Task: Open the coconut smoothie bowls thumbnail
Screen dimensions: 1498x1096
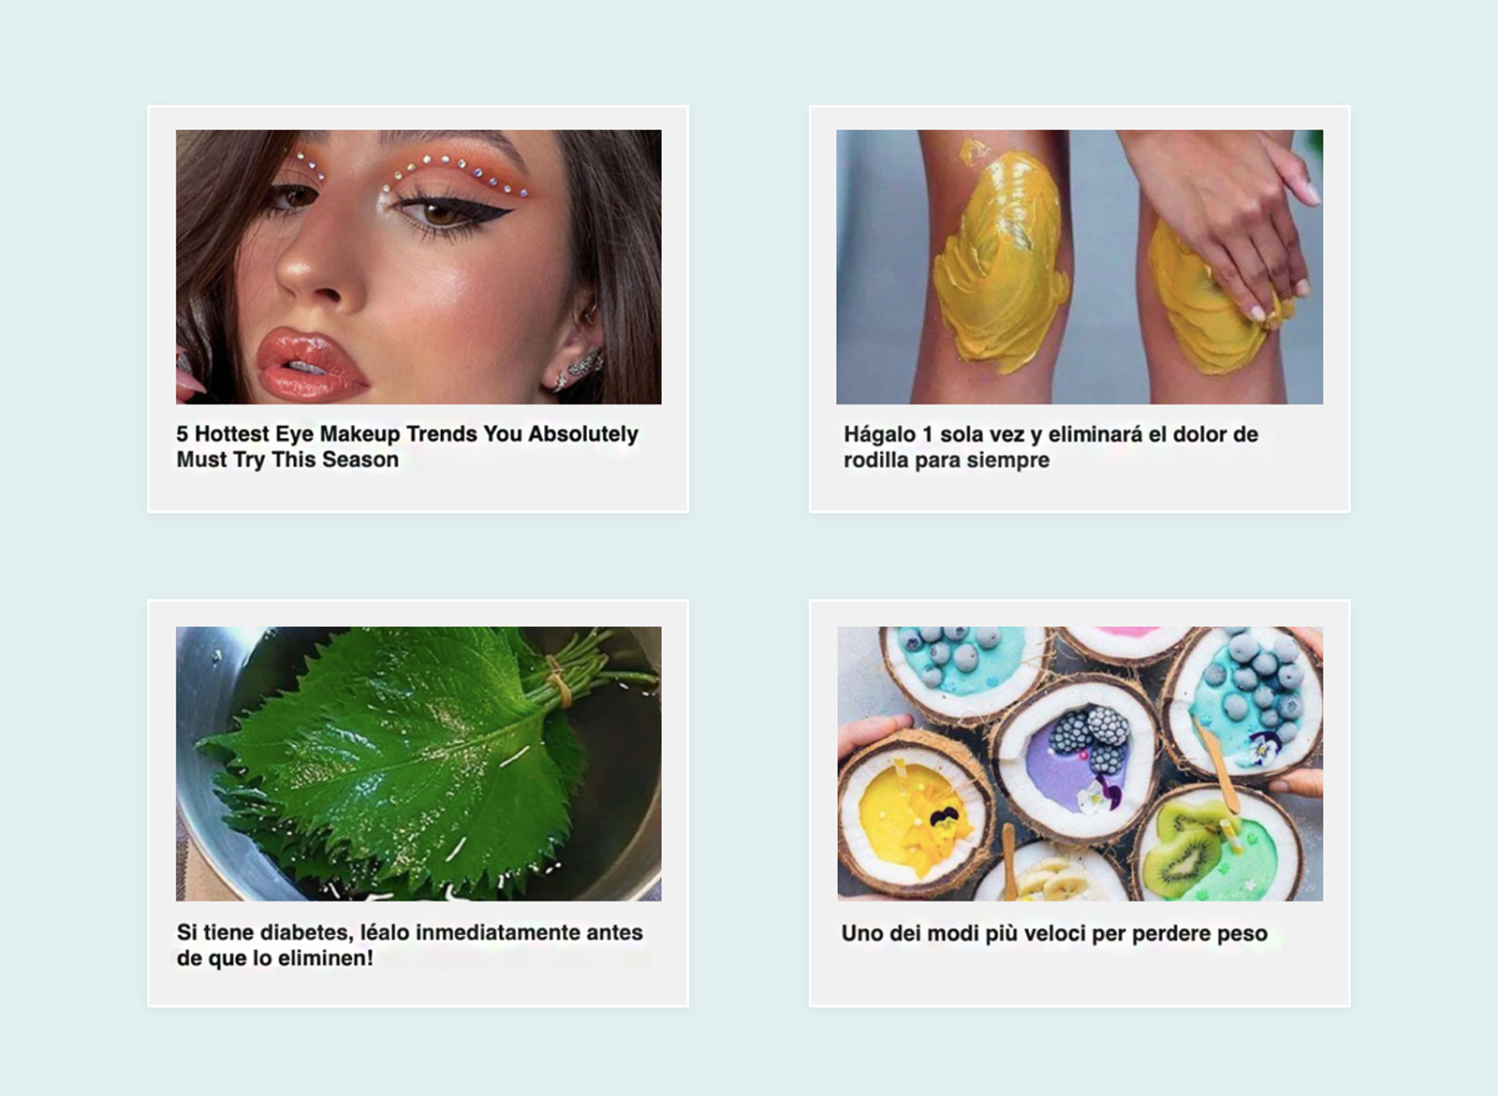Action: coord(1079,764)
